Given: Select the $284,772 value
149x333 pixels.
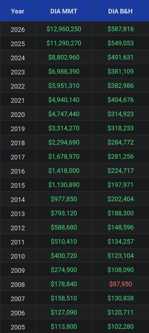Looking at the screenshot, I should tap(121, 142).
